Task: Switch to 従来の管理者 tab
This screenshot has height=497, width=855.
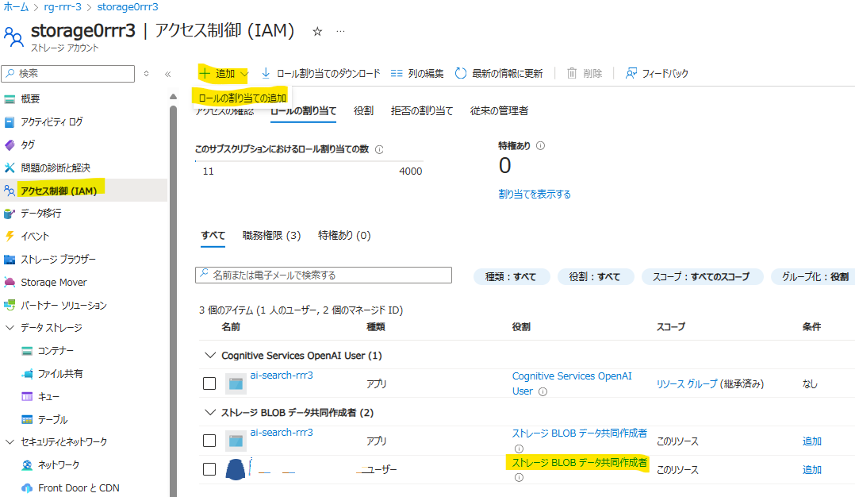Action: [x=499, y=110]
